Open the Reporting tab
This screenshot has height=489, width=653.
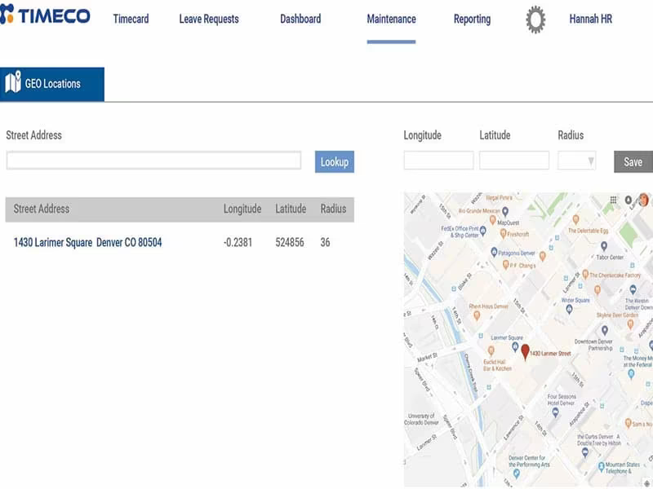click(x=472, y=19)
